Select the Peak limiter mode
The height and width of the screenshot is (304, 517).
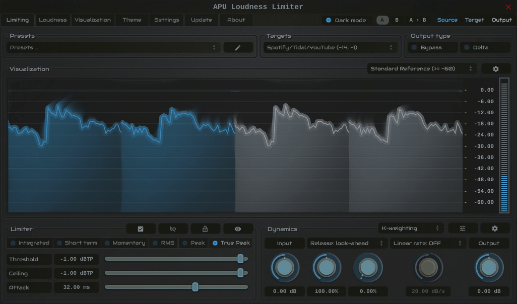pyautogui.click(x=194, y=243)
